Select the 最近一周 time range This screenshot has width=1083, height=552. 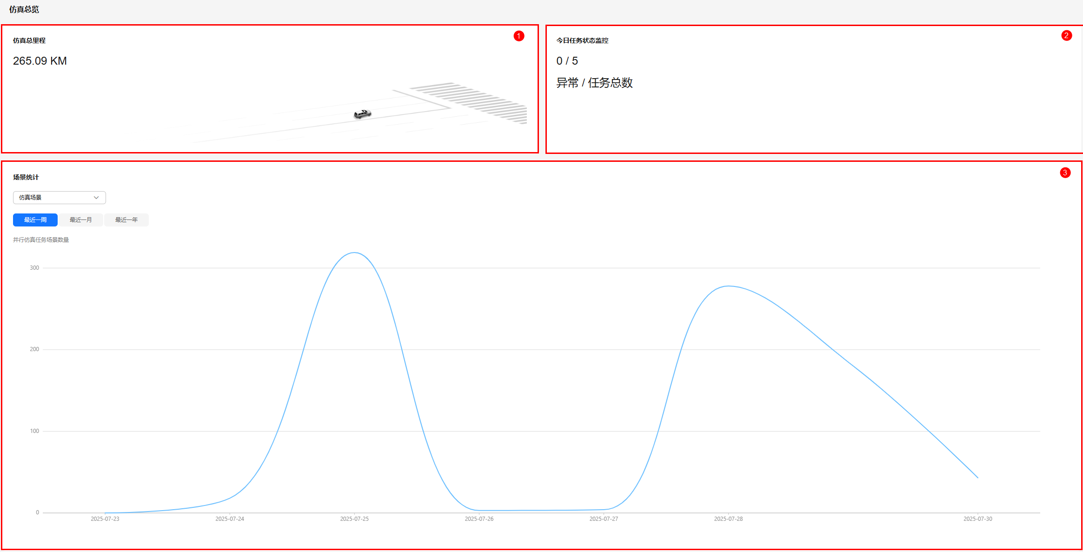coord(35,220)
